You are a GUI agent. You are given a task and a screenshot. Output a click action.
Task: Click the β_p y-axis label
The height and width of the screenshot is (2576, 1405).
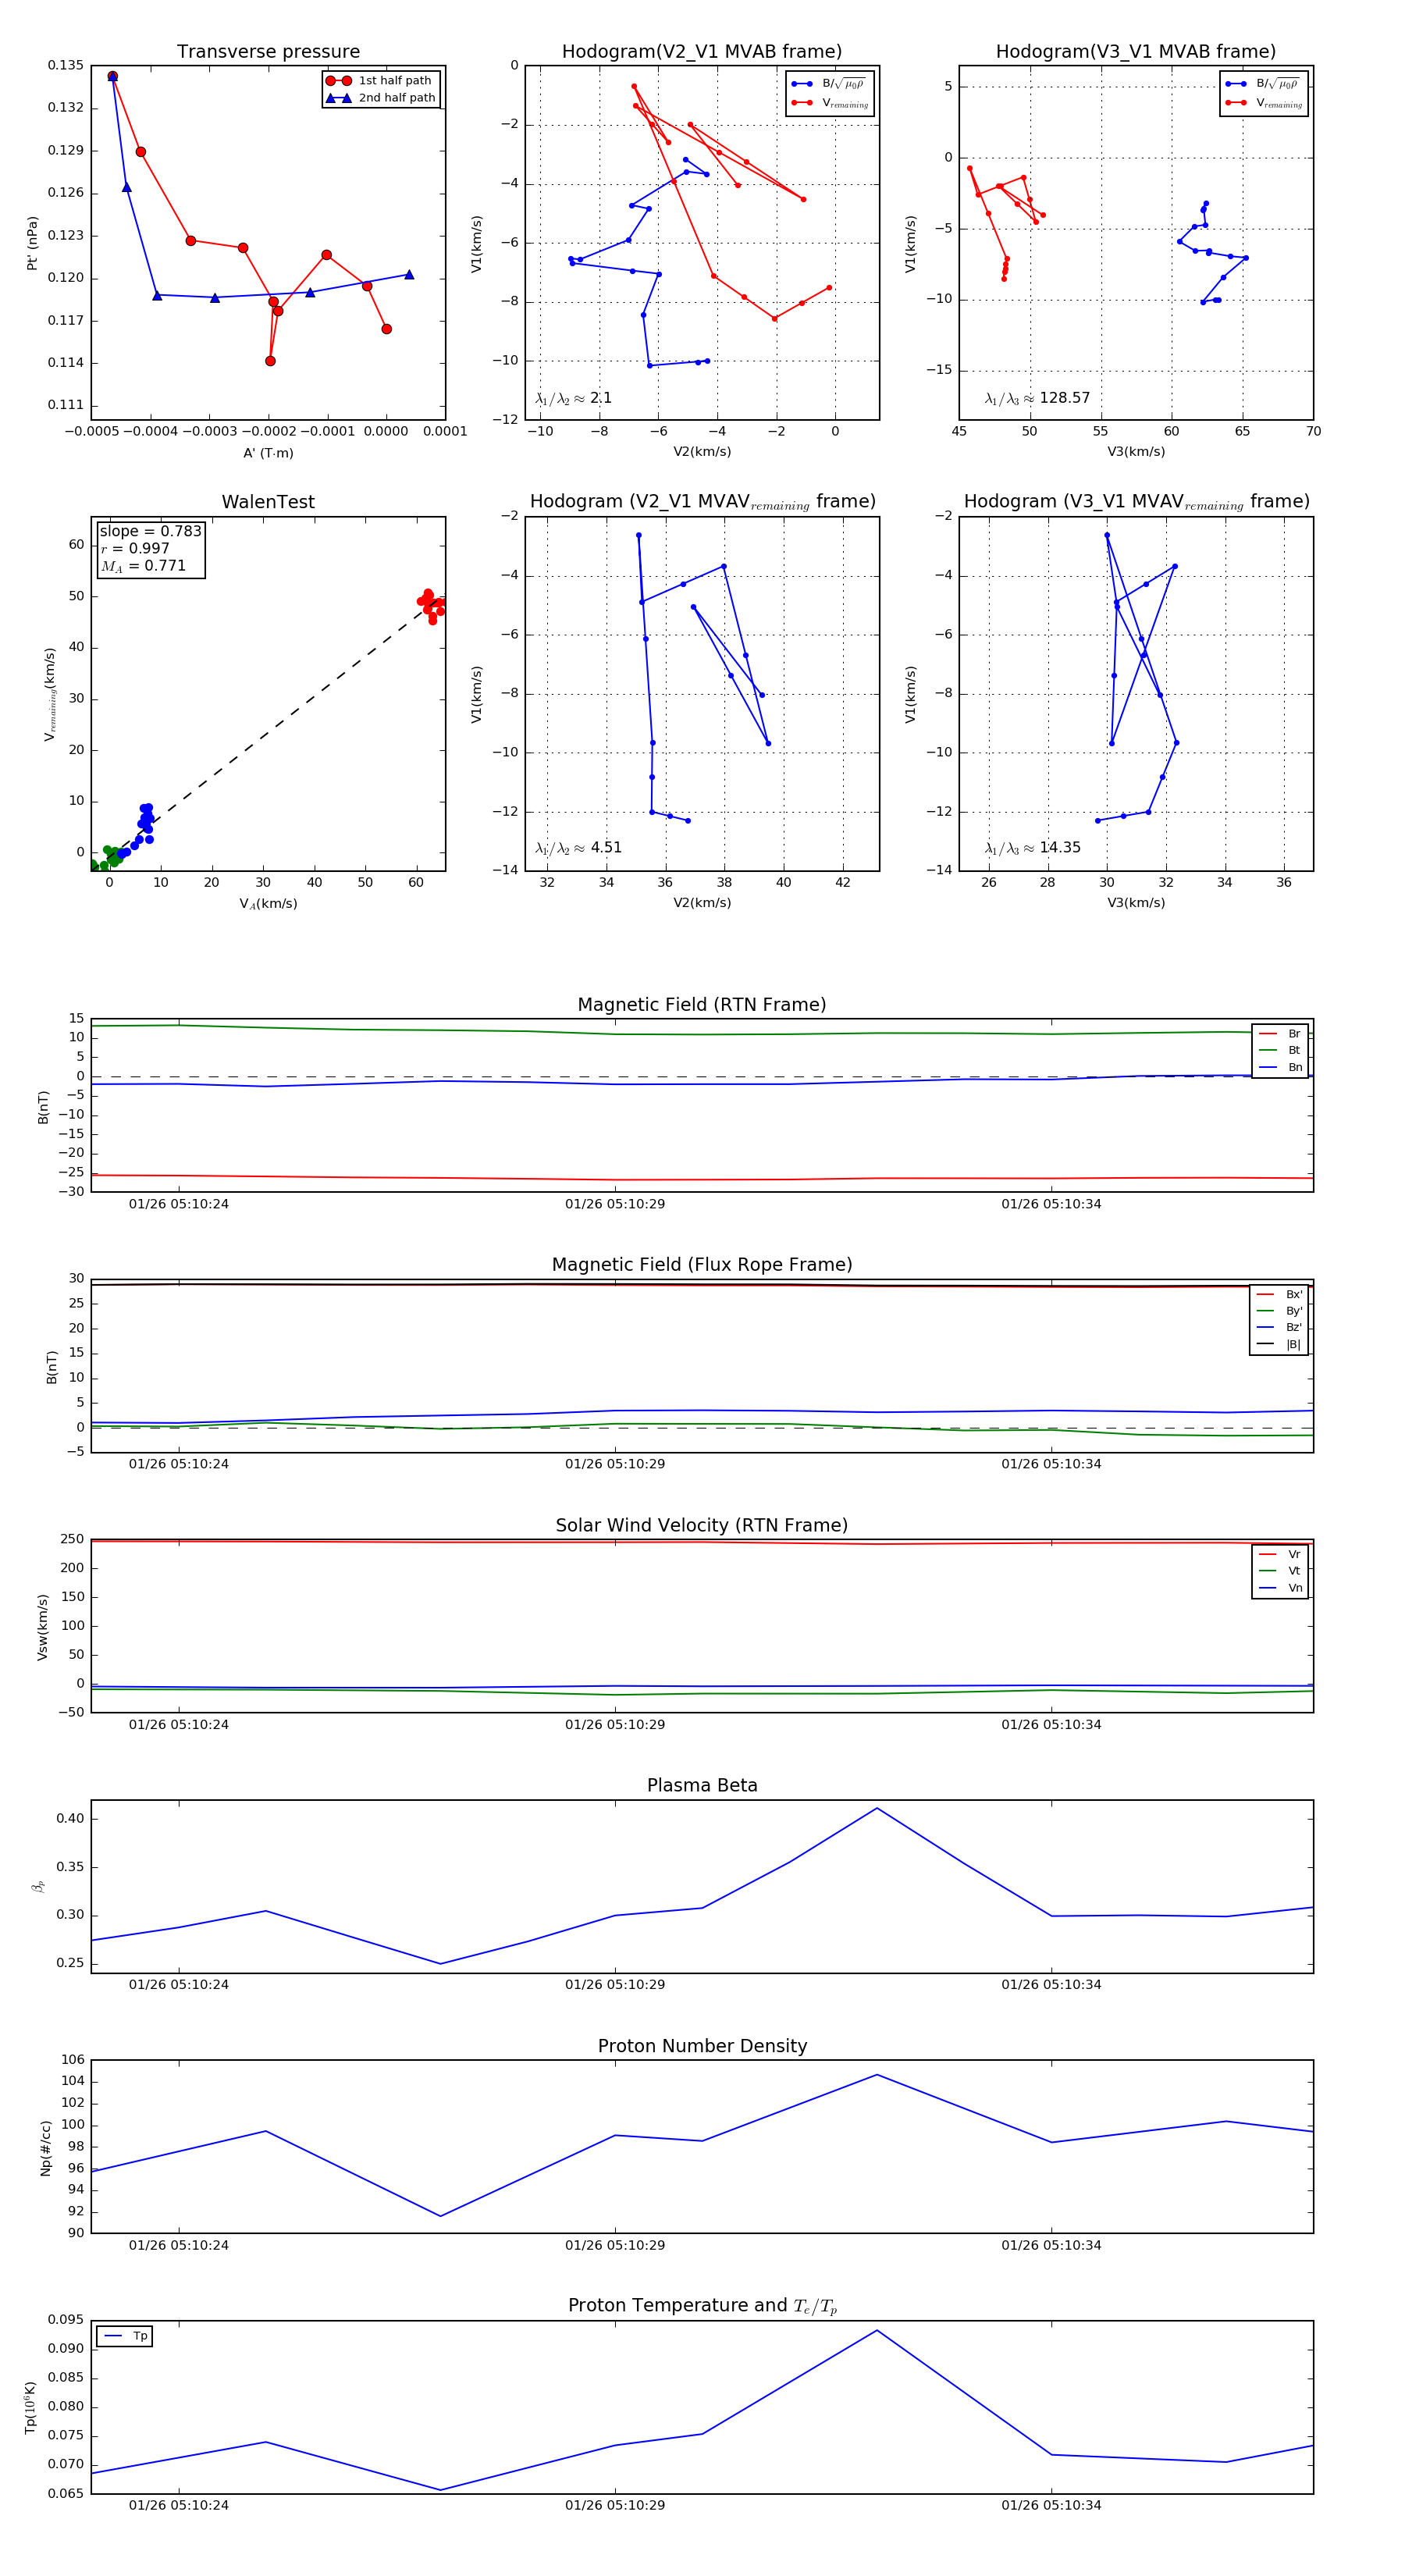tap(39, 1886)
